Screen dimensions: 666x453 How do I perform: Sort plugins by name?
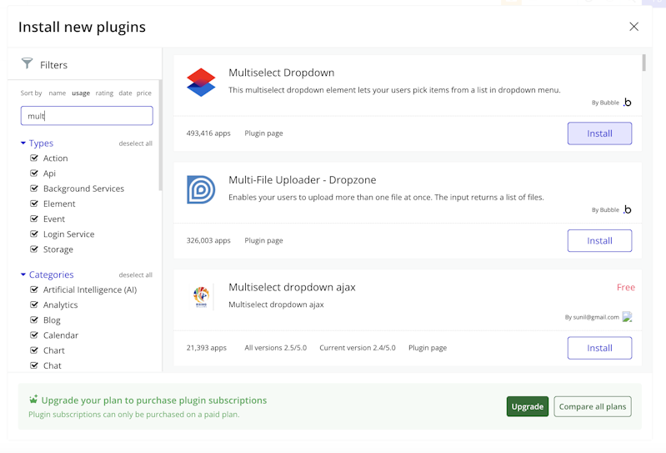57,93
